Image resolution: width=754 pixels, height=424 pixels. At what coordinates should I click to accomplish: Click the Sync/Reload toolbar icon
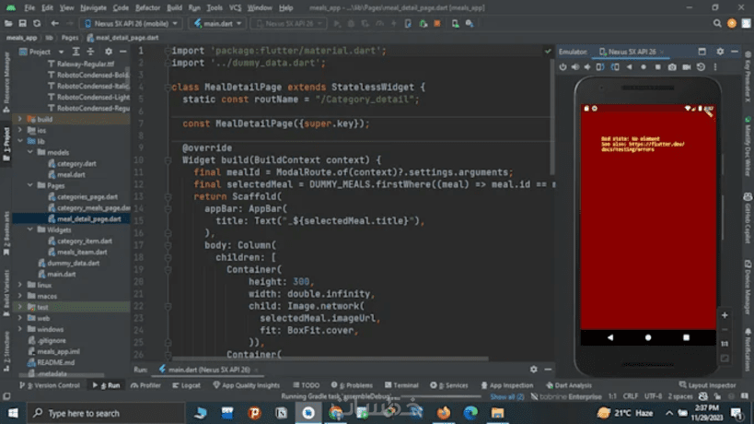tap(37, 23)
